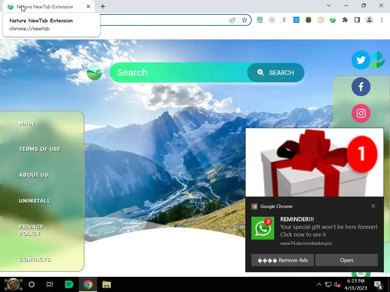Open the Extensions puzzle-piece menu
390x292 pixels.
tap(345, 20)
